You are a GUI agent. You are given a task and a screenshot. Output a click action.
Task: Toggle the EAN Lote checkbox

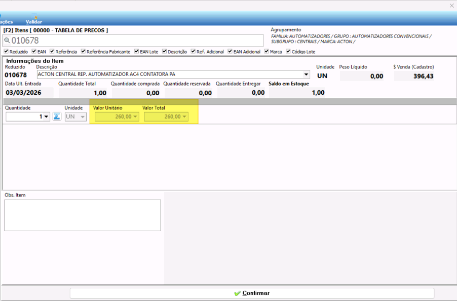137,51
